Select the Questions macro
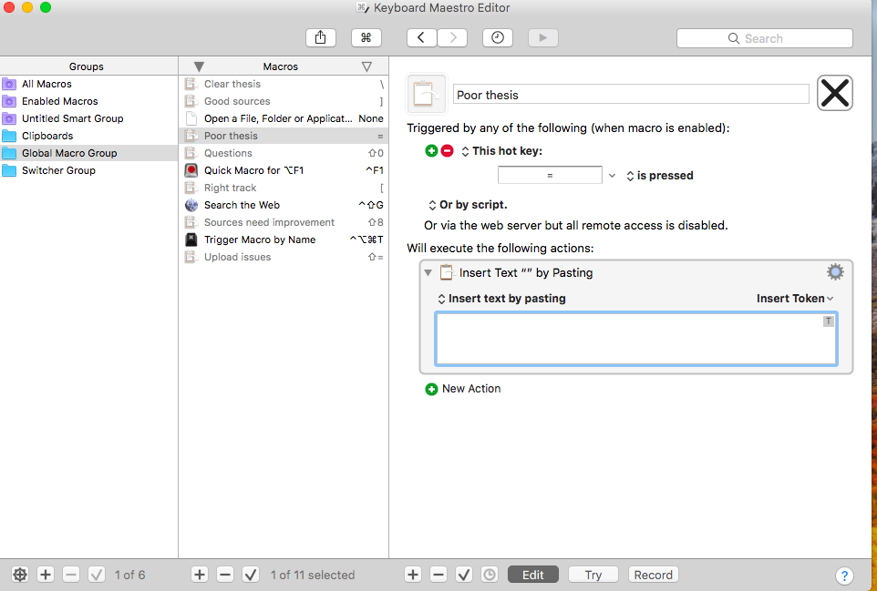Screen dimensions: 877x591 pyautogui.click(x=284, y=153)
